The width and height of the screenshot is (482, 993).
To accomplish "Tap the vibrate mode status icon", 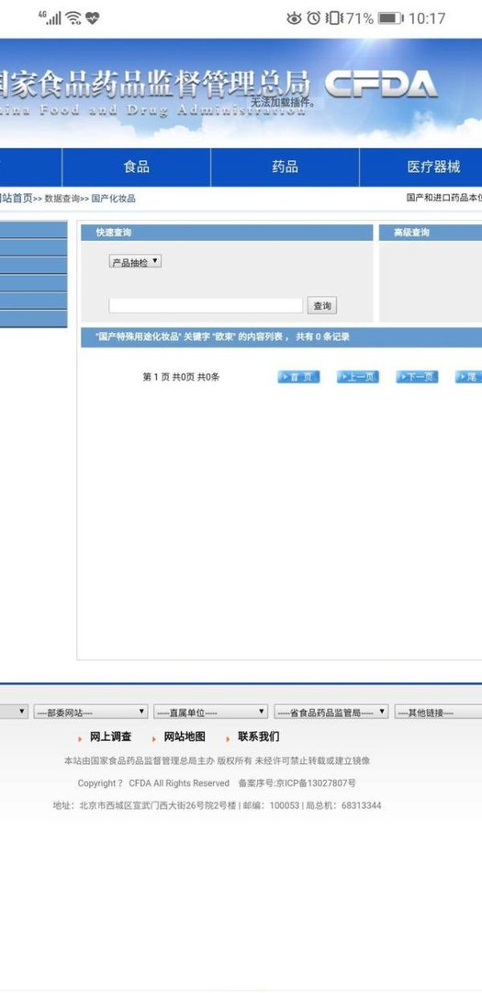I will click(x=332, y=18).
